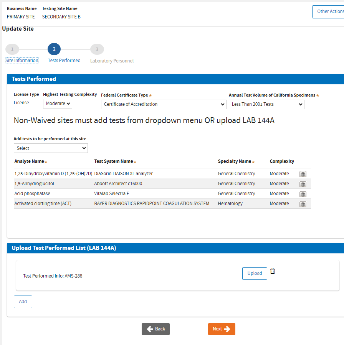
Task: Go to step 1 circle in wizard
Action: coord(12,49)
